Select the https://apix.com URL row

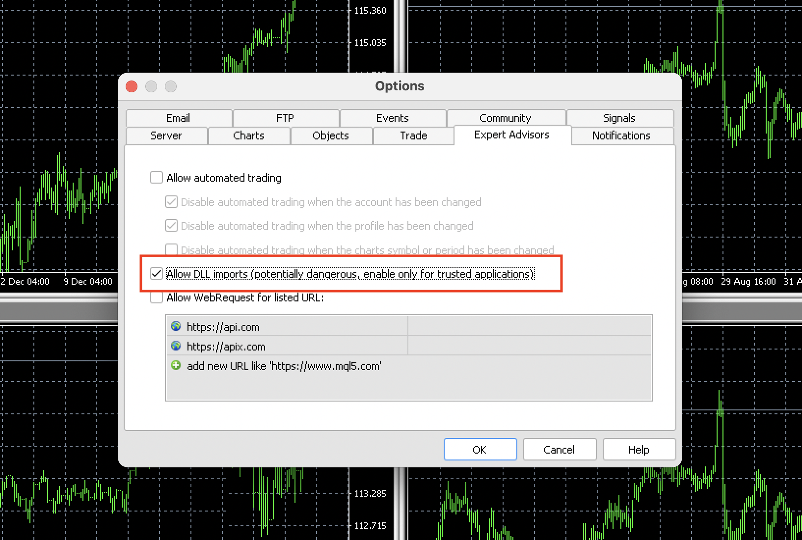(226, 347)
